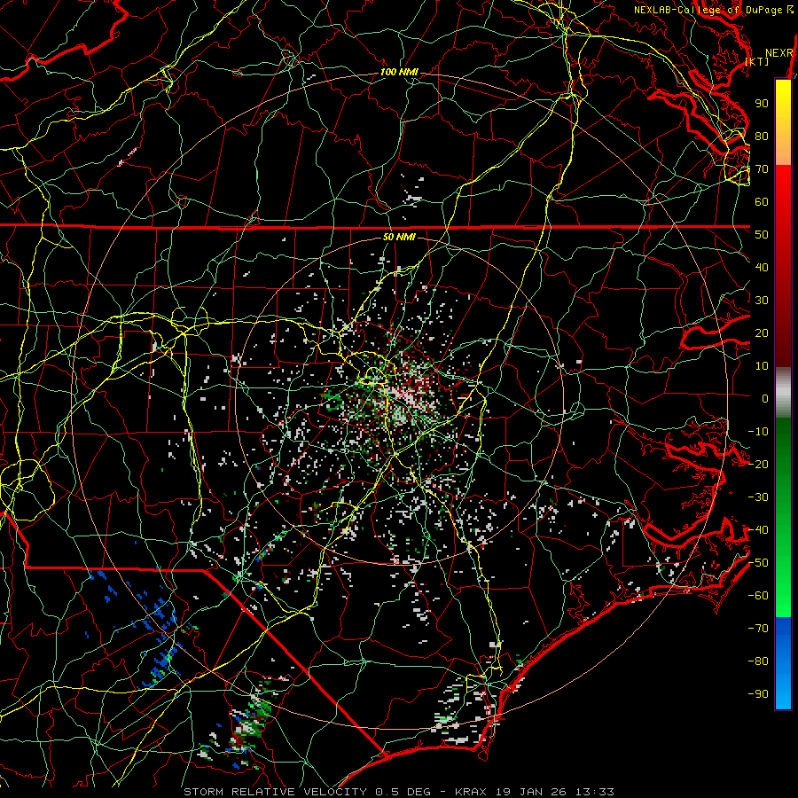Pick the gray zero-velocity color bar segment

(783, 393)
